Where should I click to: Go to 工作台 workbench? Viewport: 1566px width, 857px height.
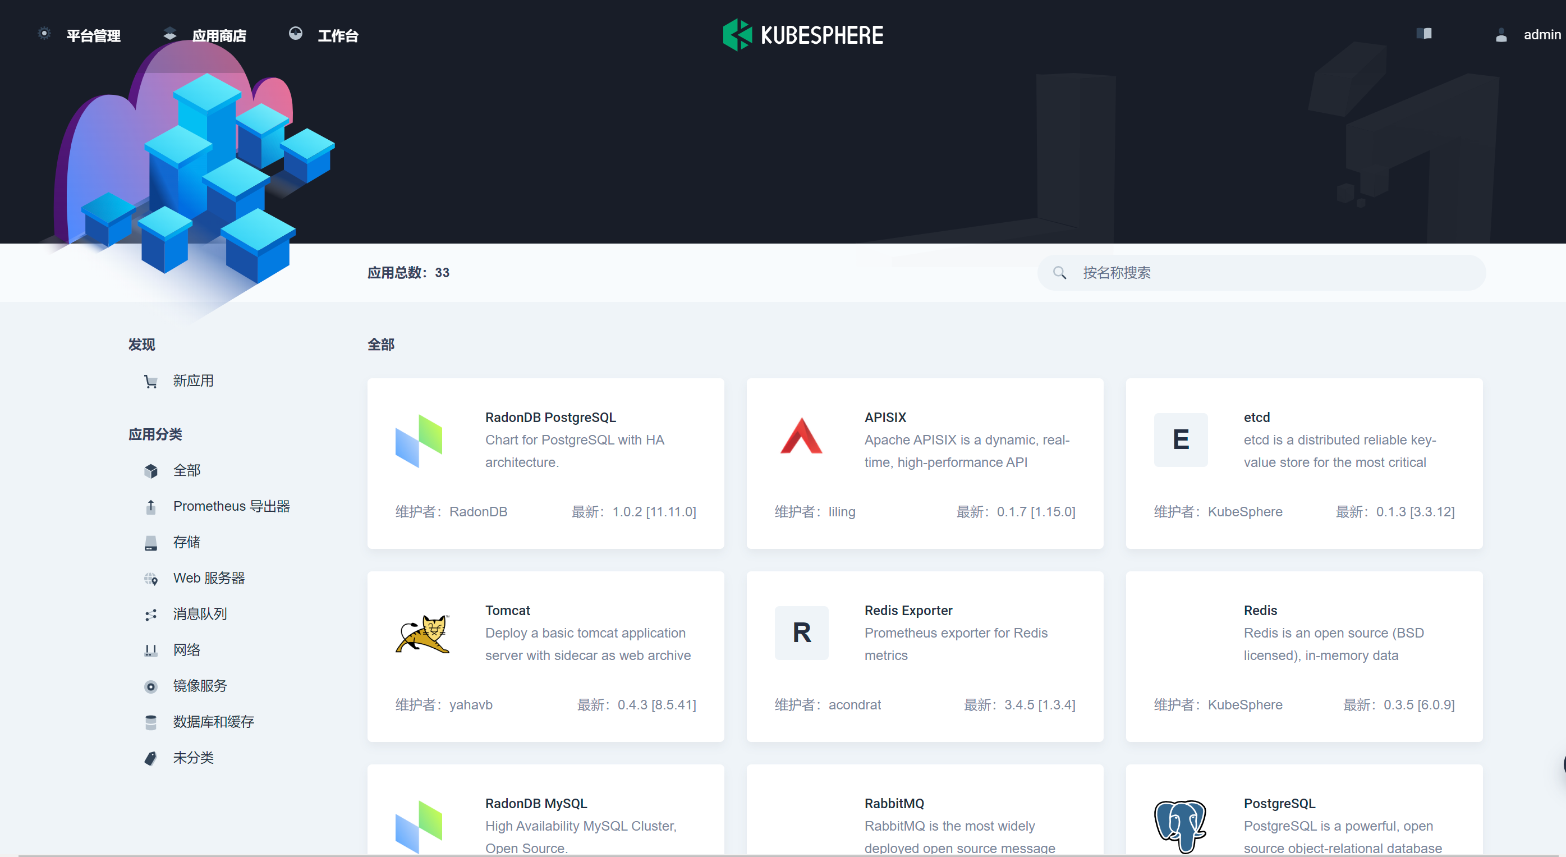point(337,35)
